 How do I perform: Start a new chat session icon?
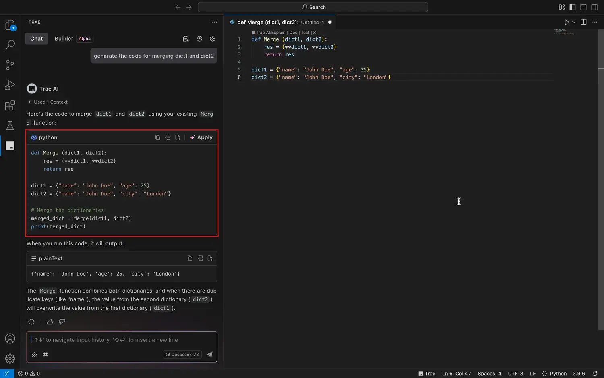click(x=186, y=39)
